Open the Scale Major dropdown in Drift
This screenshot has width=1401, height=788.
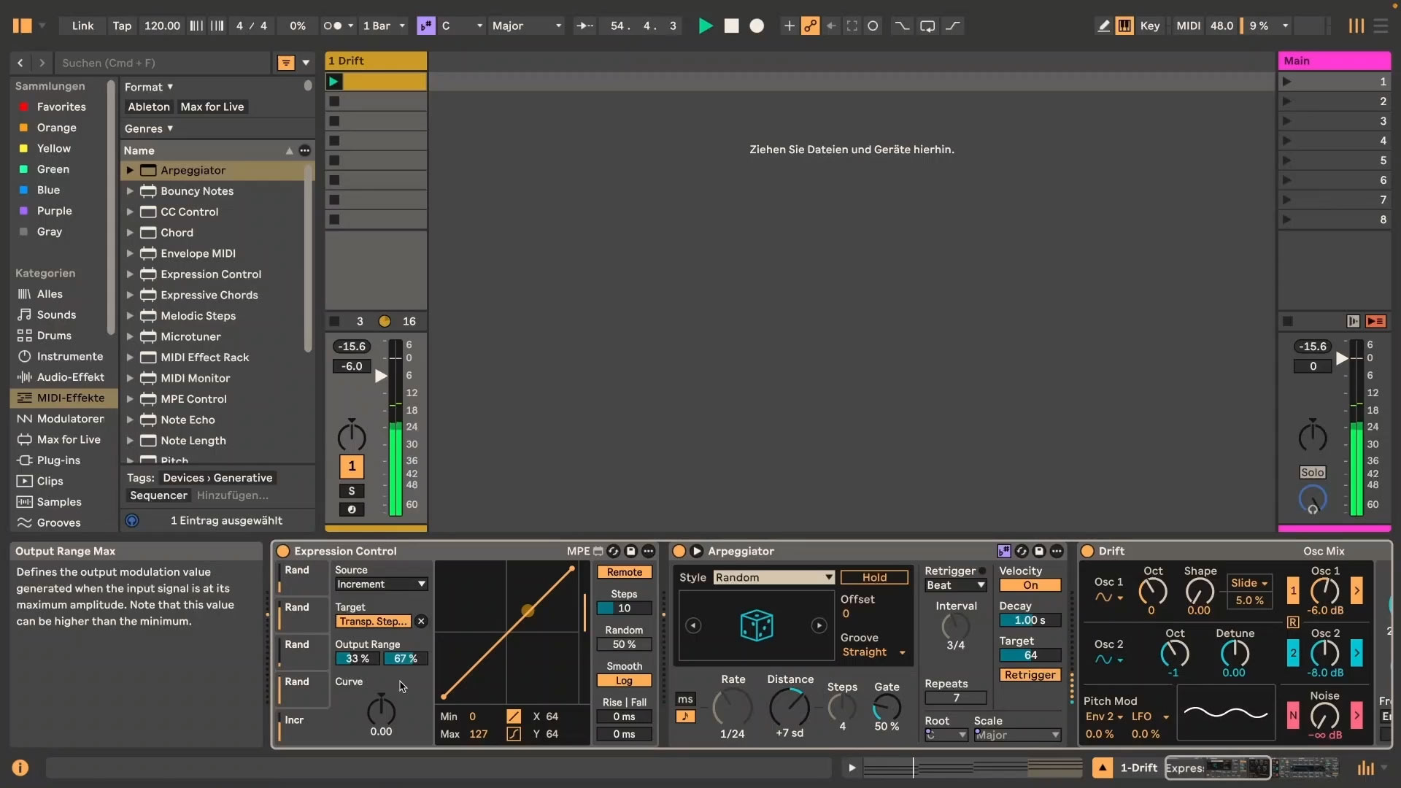point(1017,735)
